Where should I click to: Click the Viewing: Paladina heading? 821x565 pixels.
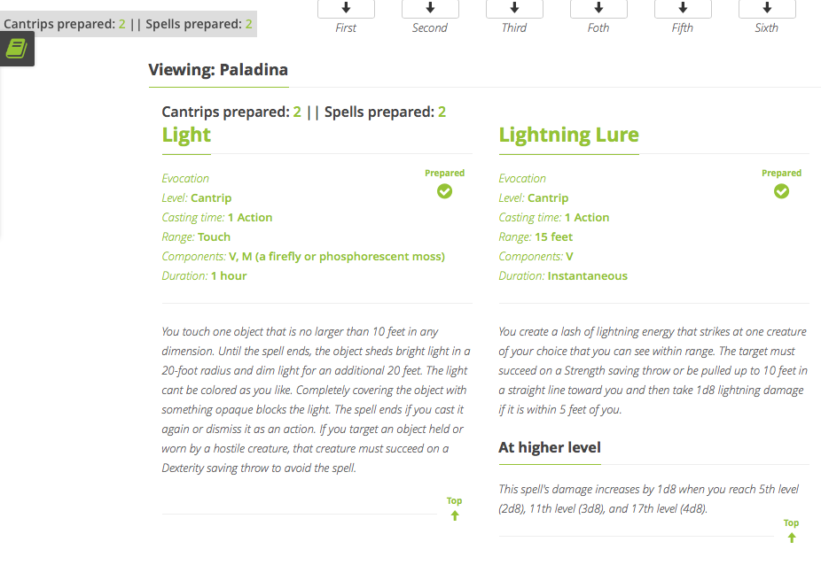pyautogui.click(x=218, y=70)
